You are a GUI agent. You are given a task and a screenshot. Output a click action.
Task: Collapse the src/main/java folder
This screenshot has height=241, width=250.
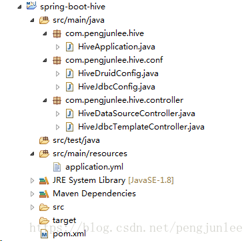click(33, 20)
